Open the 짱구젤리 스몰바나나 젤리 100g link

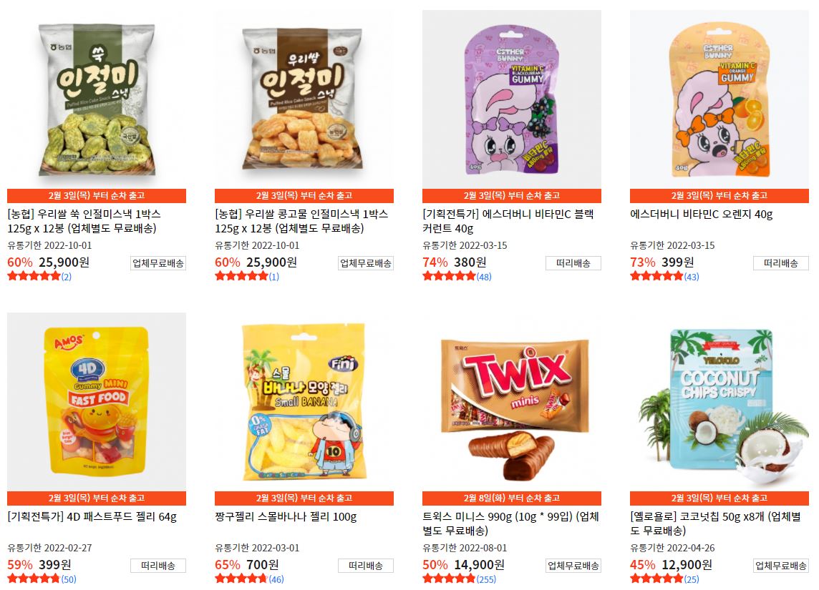pos(286,517)
